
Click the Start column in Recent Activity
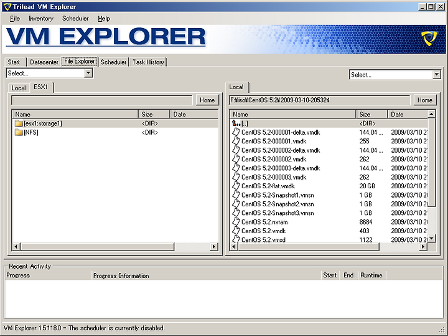click(330, 276)
